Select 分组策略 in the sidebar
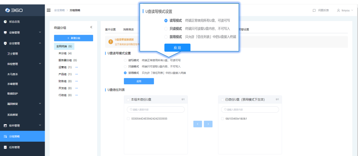 click(23, 136)
